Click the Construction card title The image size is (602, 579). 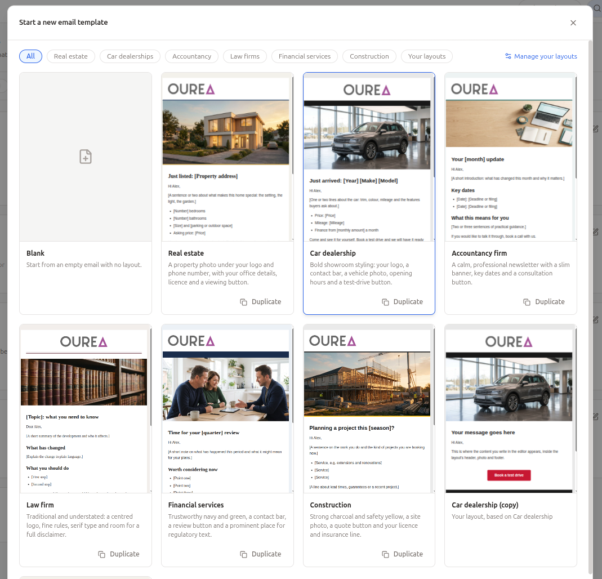tap(331, 505)
